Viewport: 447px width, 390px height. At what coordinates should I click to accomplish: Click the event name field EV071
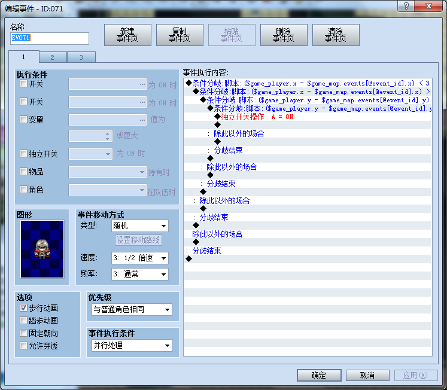[50, 38]
